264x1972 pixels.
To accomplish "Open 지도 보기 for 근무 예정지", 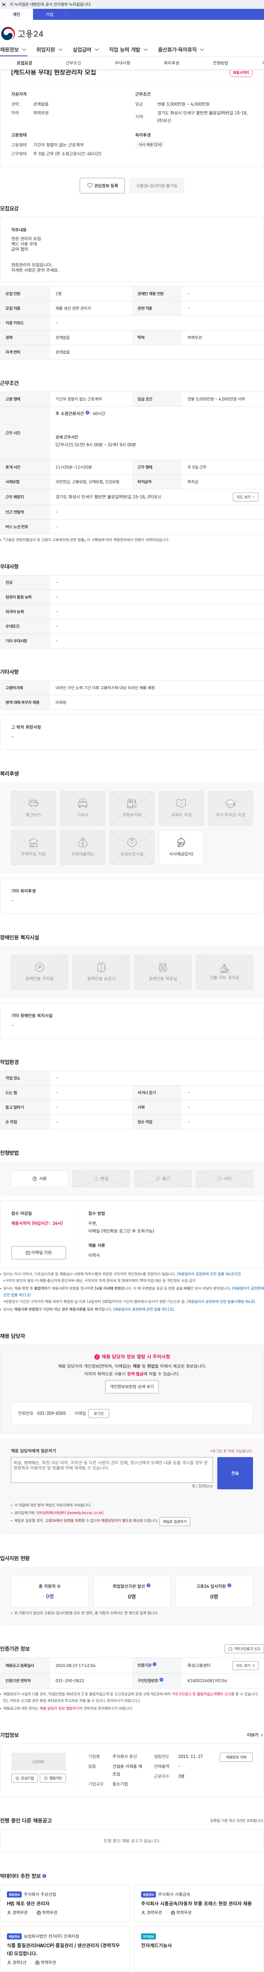I will 245,497.
